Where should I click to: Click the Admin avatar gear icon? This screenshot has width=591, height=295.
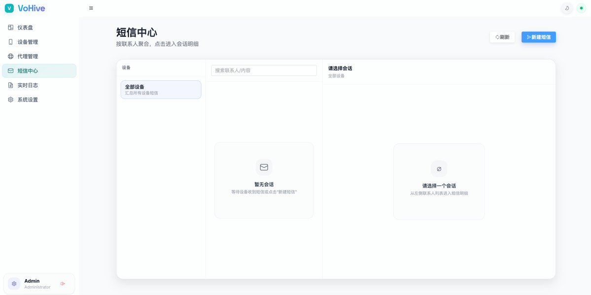[14, 284]
